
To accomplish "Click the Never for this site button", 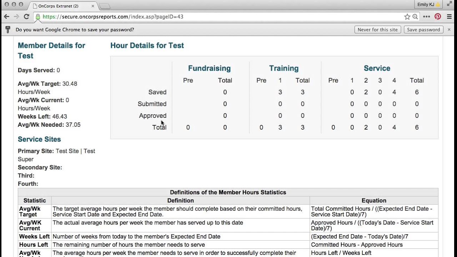I will tap(378, 30).
